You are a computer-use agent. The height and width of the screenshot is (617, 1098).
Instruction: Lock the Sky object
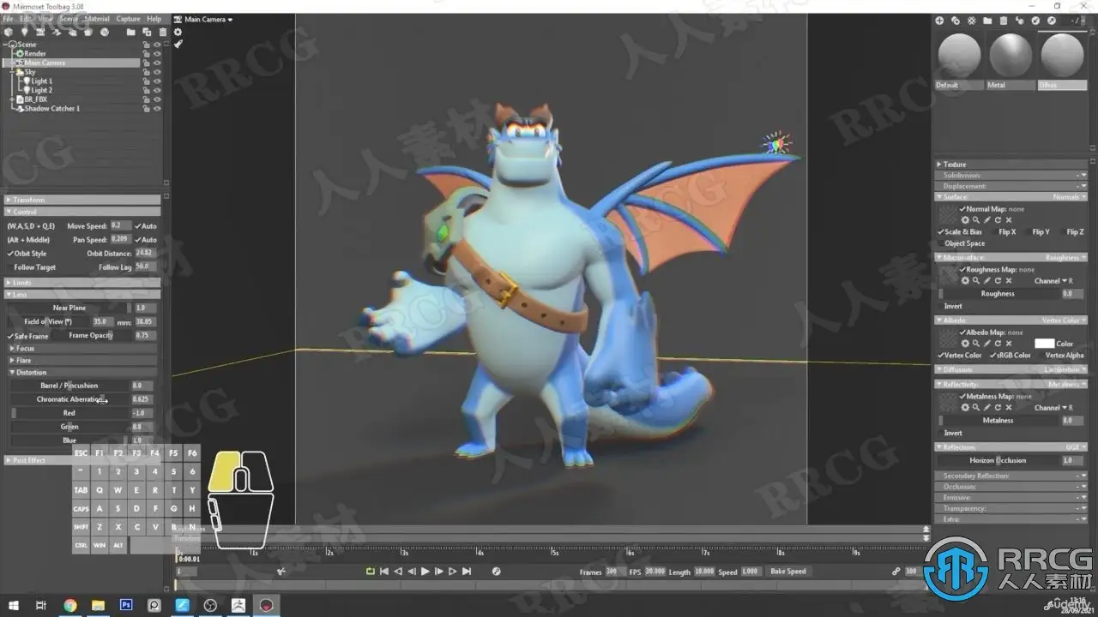tap(147, 72)
